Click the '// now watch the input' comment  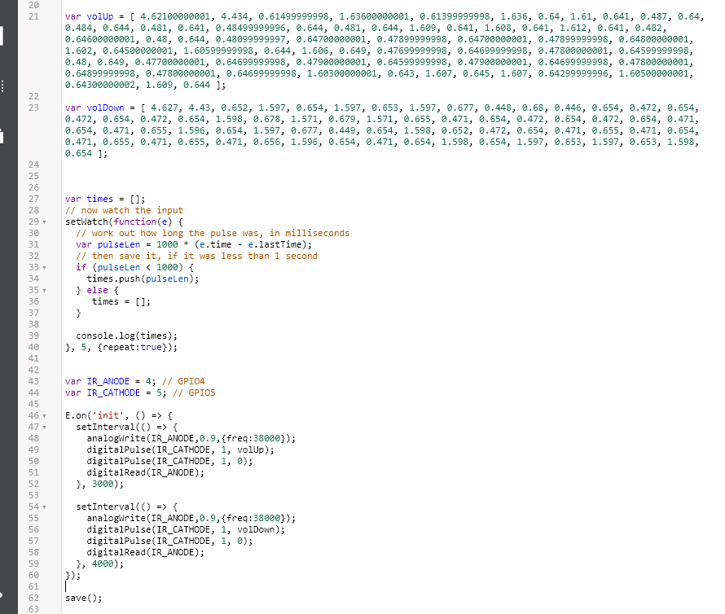(124, 210)
